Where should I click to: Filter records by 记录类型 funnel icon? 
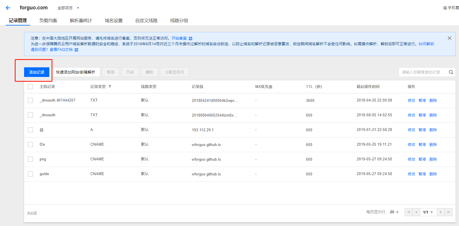point(110,87)
